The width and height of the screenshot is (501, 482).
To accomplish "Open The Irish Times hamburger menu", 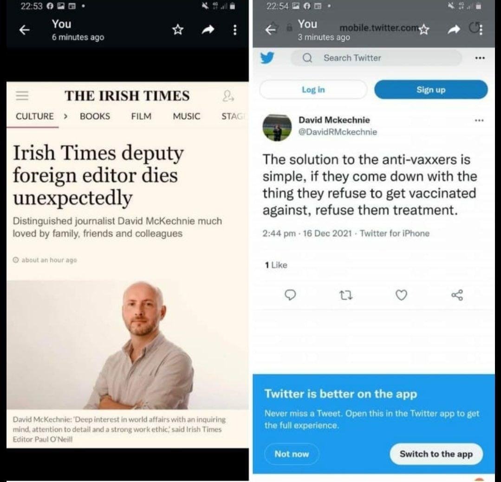I will 22,95.
